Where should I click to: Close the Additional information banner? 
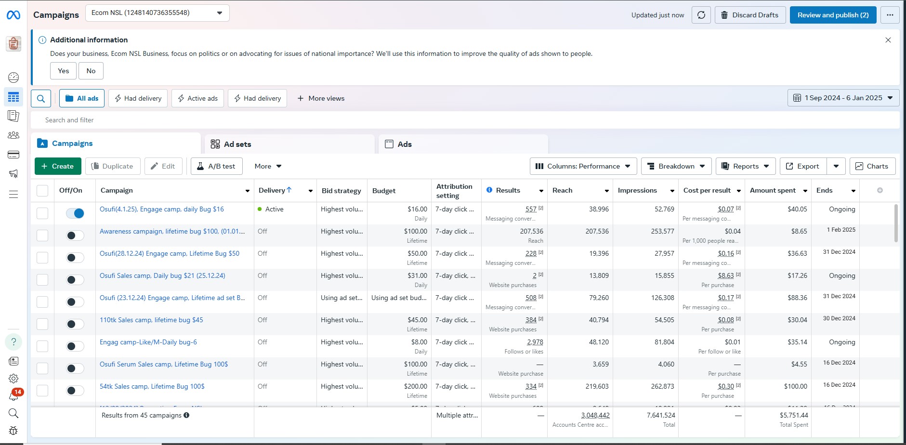pos(888,40)
